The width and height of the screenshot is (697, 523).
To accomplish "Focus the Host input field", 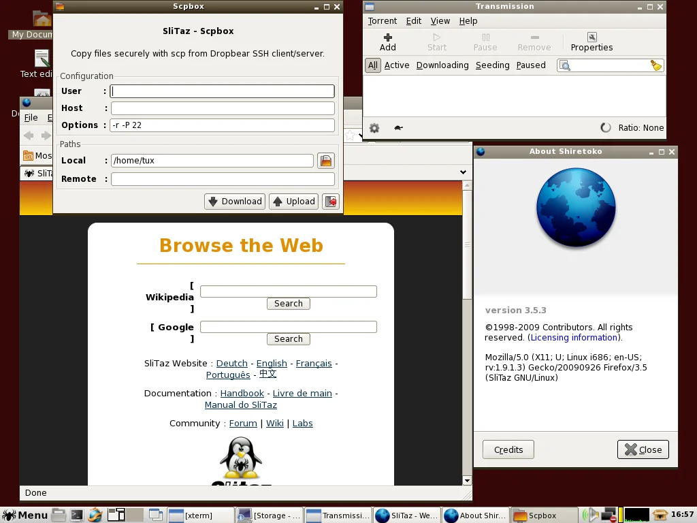I will pyautogui.click(x=223, y=108).
